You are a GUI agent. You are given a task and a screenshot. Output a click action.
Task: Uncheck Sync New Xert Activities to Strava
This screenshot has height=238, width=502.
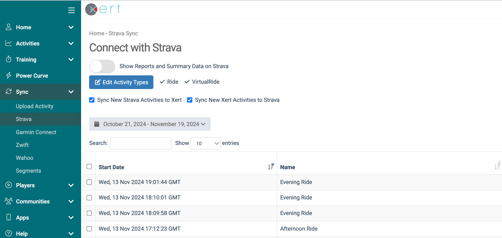click(190, 100)
